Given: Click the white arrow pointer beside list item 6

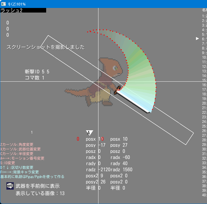Looking at the screenshot, I should pos(197,39).
